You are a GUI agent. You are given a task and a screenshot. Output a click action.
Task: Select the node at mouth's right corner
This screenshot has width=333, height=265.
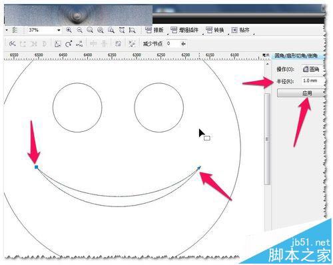[x=198, y=168]
